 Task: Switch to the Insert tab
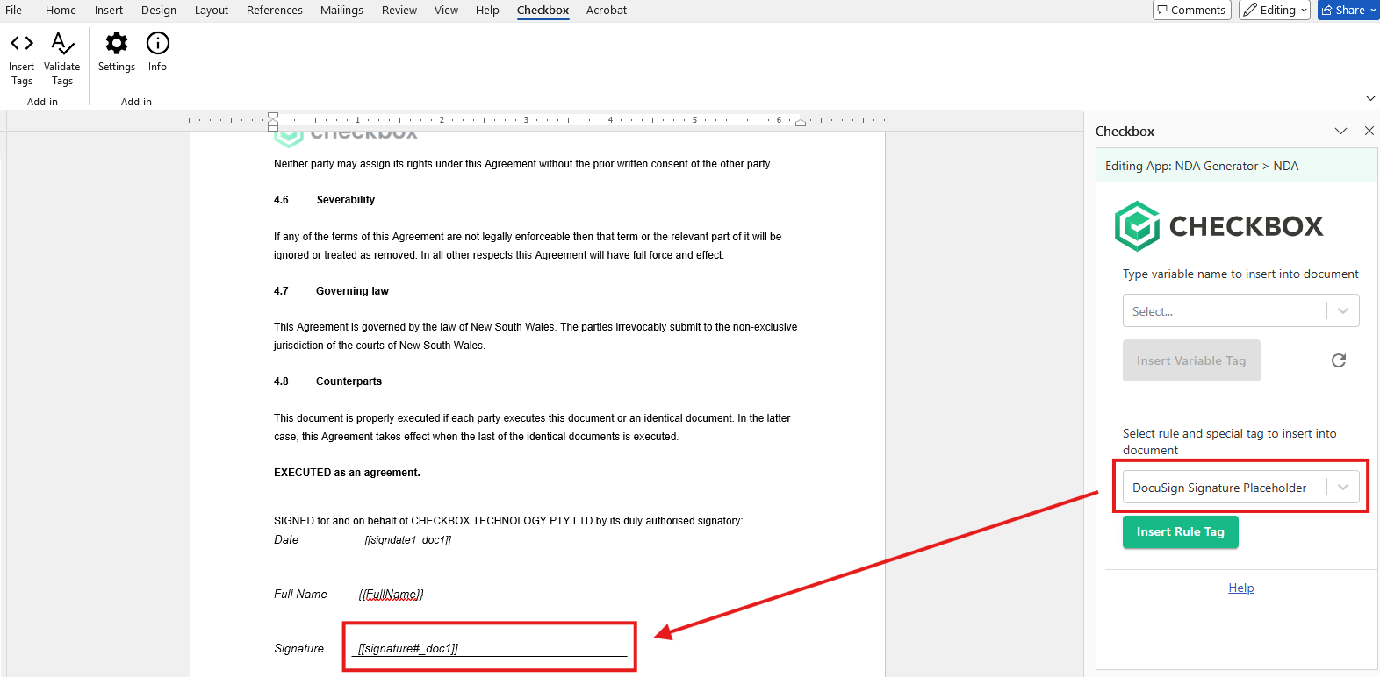[x=109, y=11]
